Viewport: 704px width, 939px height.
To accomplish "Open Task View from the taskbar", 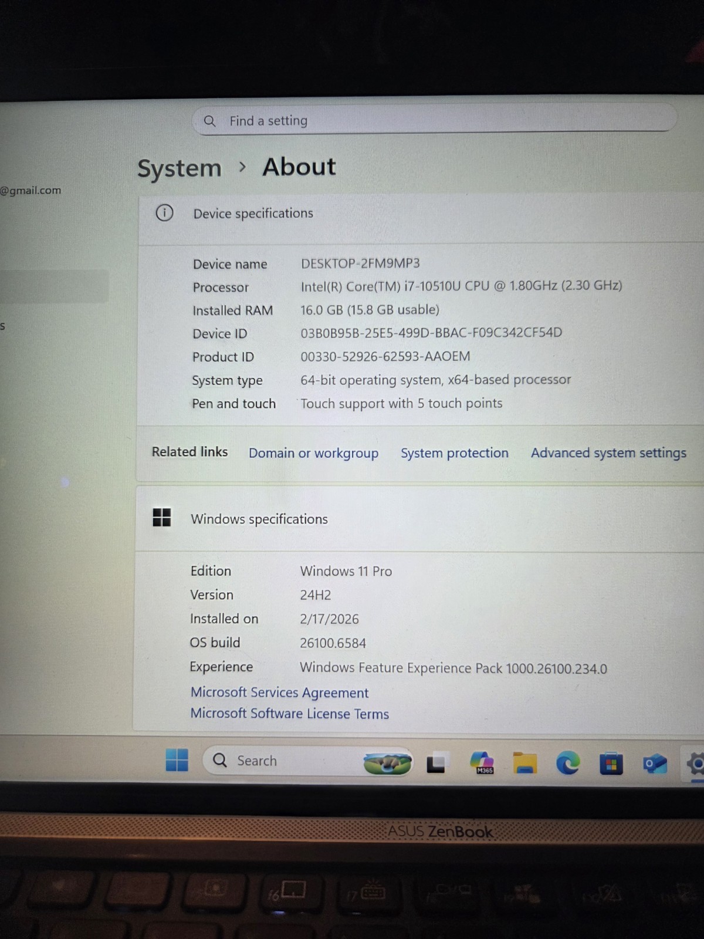I will pyautogui.click(x=436, y=762).
